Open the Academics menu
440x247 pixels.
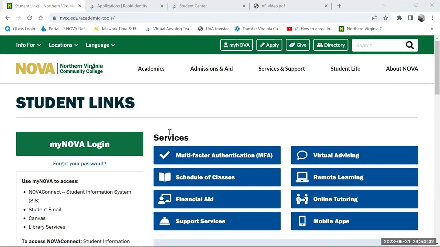coord(151,69)
